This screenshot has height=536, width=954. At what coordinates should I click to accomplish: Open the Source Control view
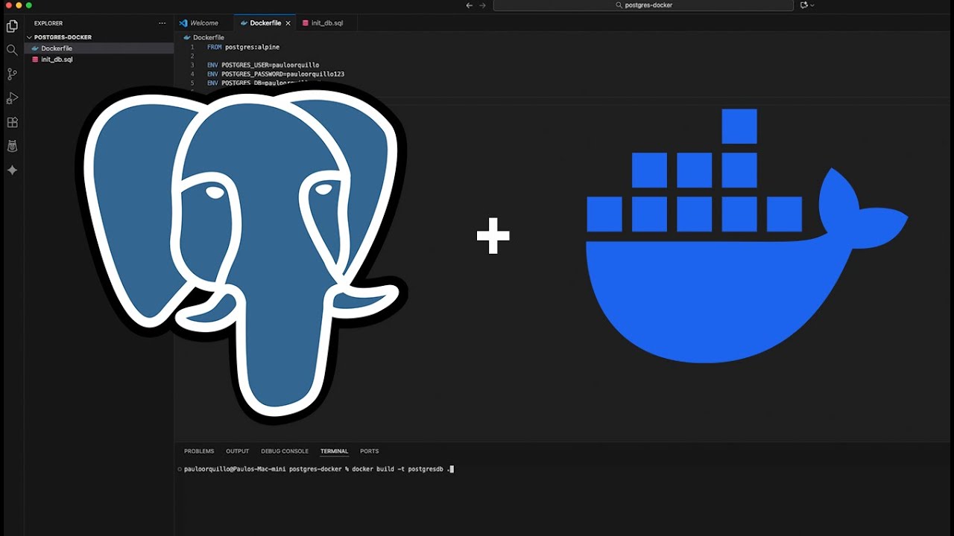[12, 74]
